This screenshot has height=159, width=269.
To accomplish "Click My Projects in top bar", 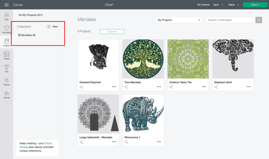I will point(204,5).
